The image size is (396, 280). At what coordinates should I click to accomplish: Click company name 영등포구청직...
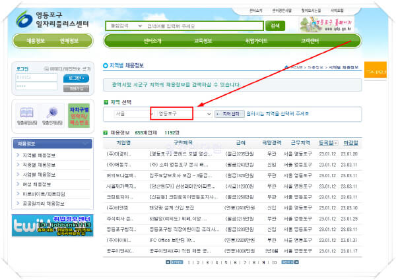point(121,229)
